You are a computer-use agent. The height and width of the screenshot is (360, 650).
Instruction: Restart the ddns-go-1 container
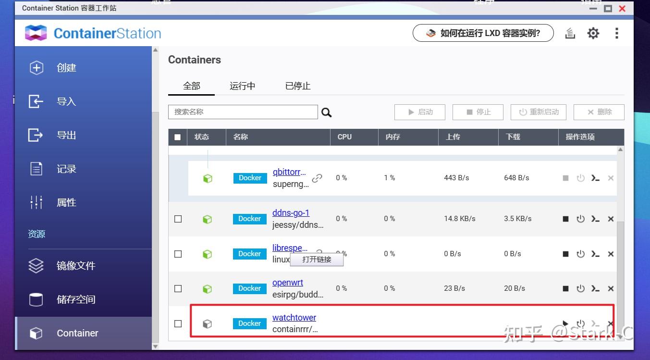[580, 219]
